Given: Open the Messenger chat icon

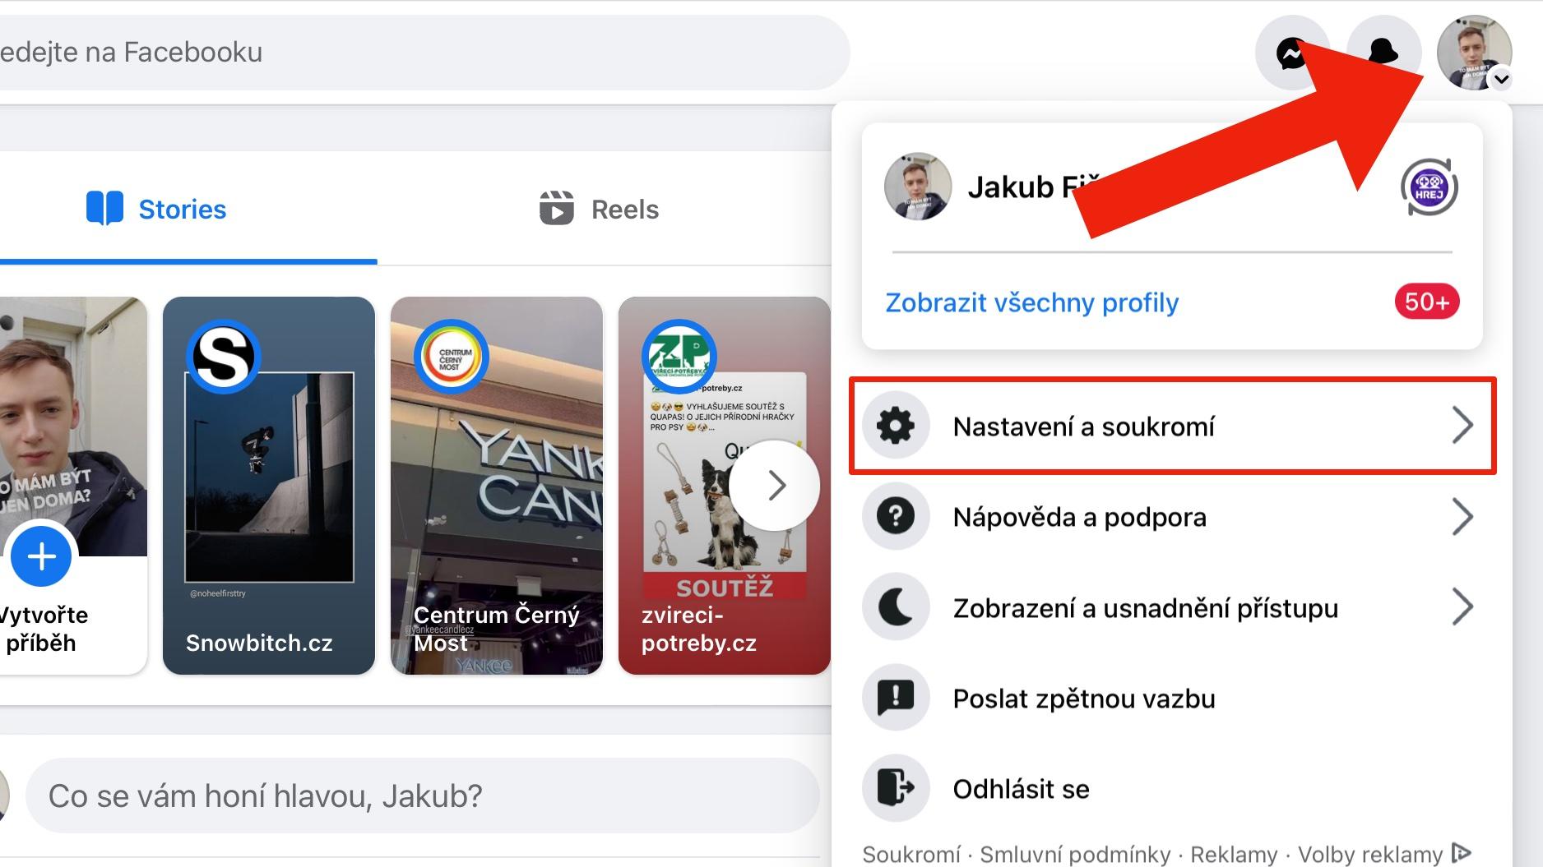Looking at the screenshot, I should 1291,53.
